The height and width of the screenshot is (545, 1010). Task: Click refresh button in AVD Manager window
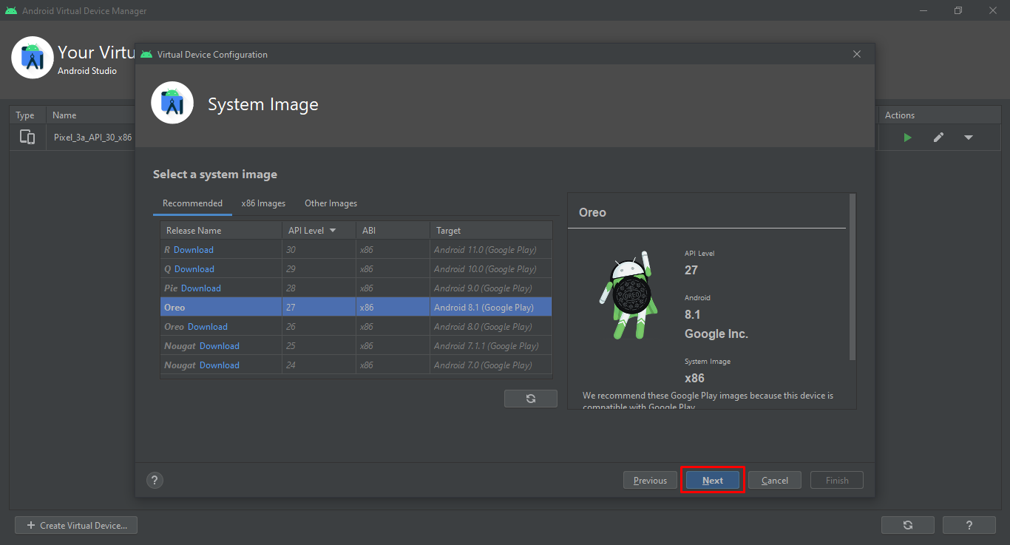(908, 525)
